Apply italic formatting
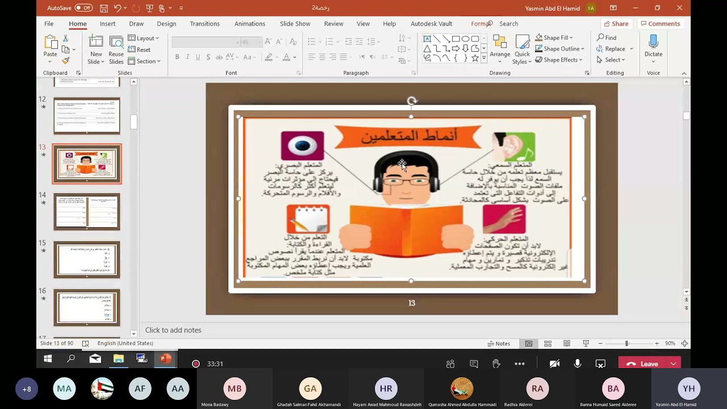 (x=187, y=57)
